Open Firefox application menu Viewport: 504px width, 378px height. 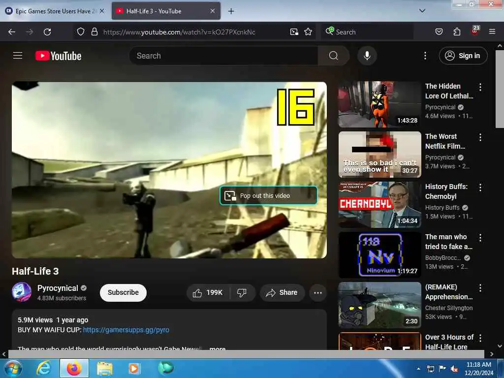[x=492, y=31]
